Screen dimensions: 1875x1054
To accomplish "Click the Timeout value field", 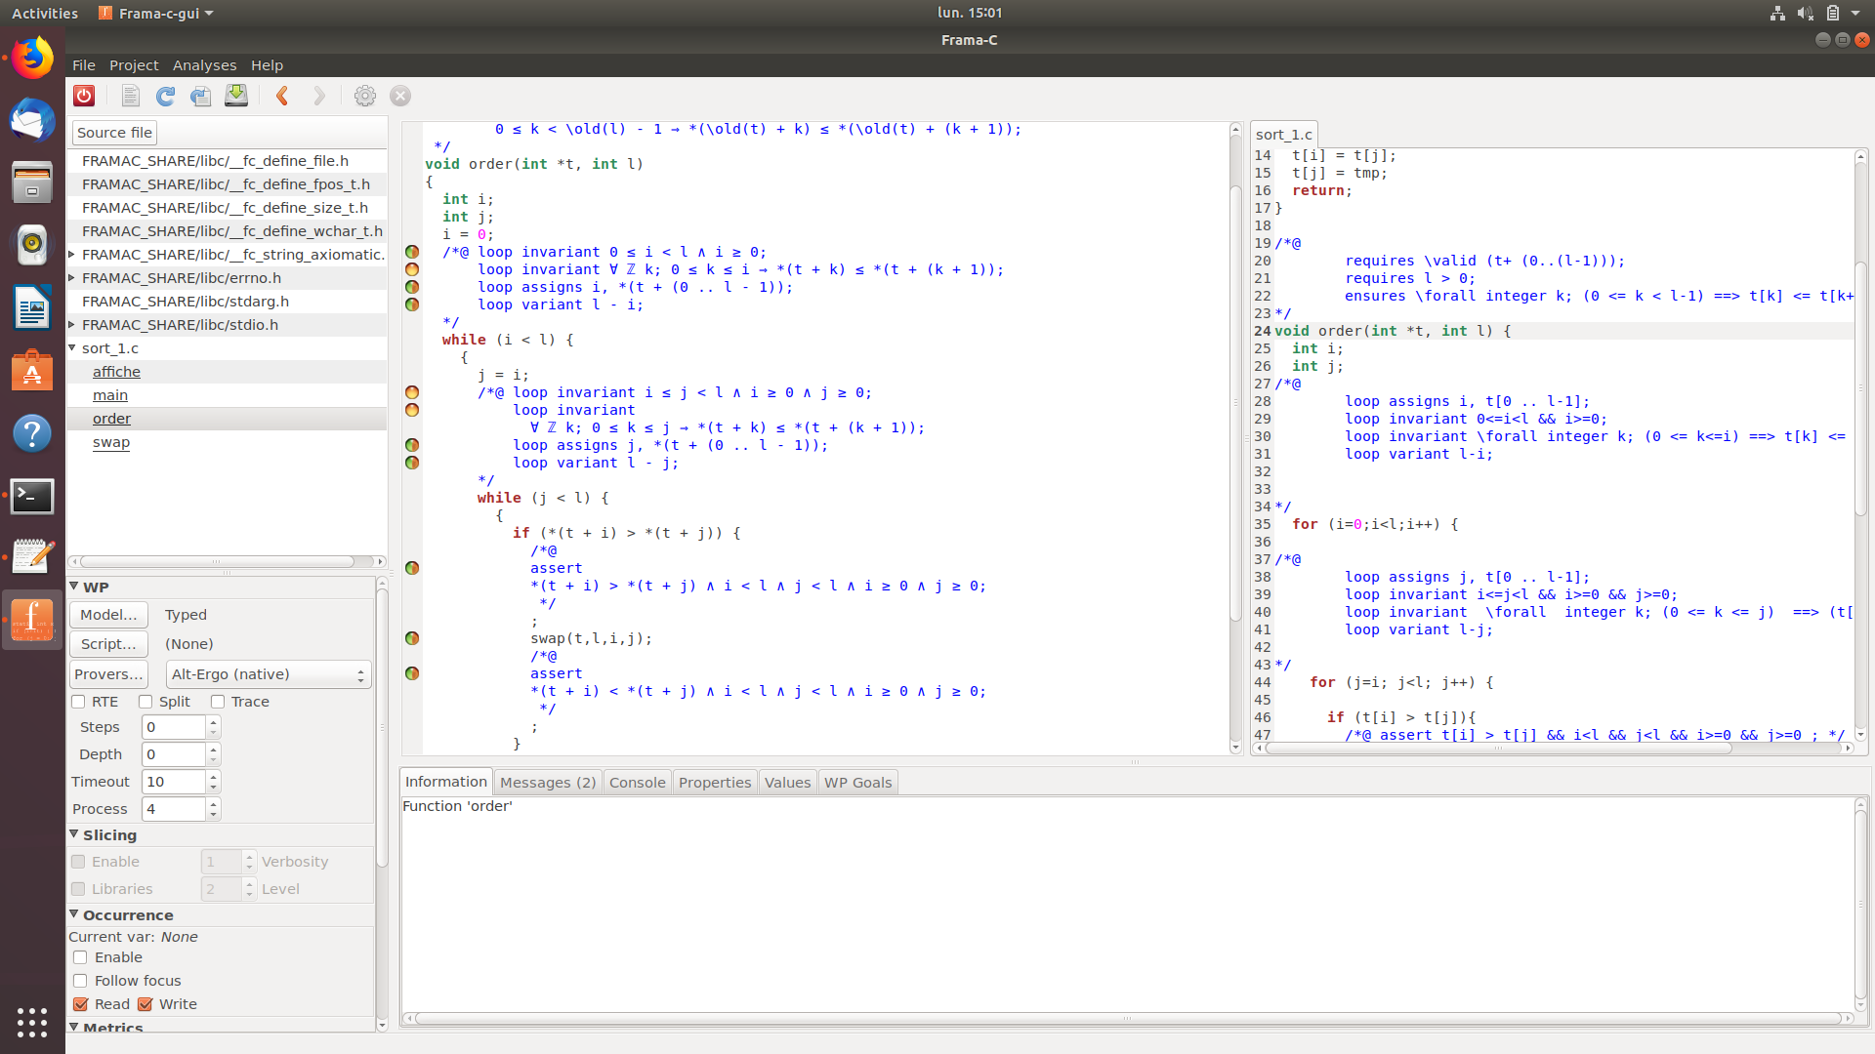I will pos(174,782).
